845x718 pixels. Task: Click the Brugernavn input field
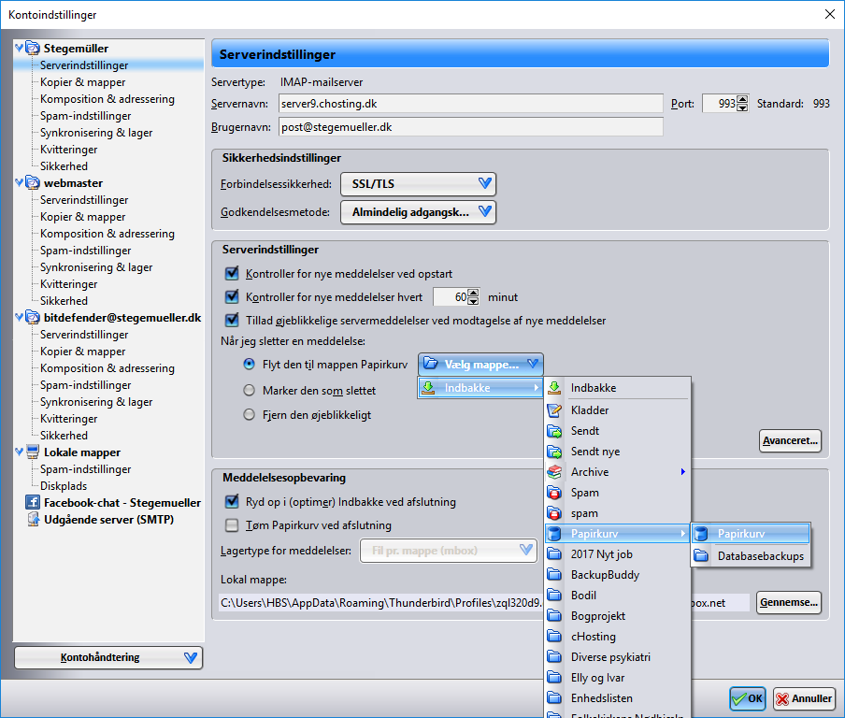[x=470, y=127]
